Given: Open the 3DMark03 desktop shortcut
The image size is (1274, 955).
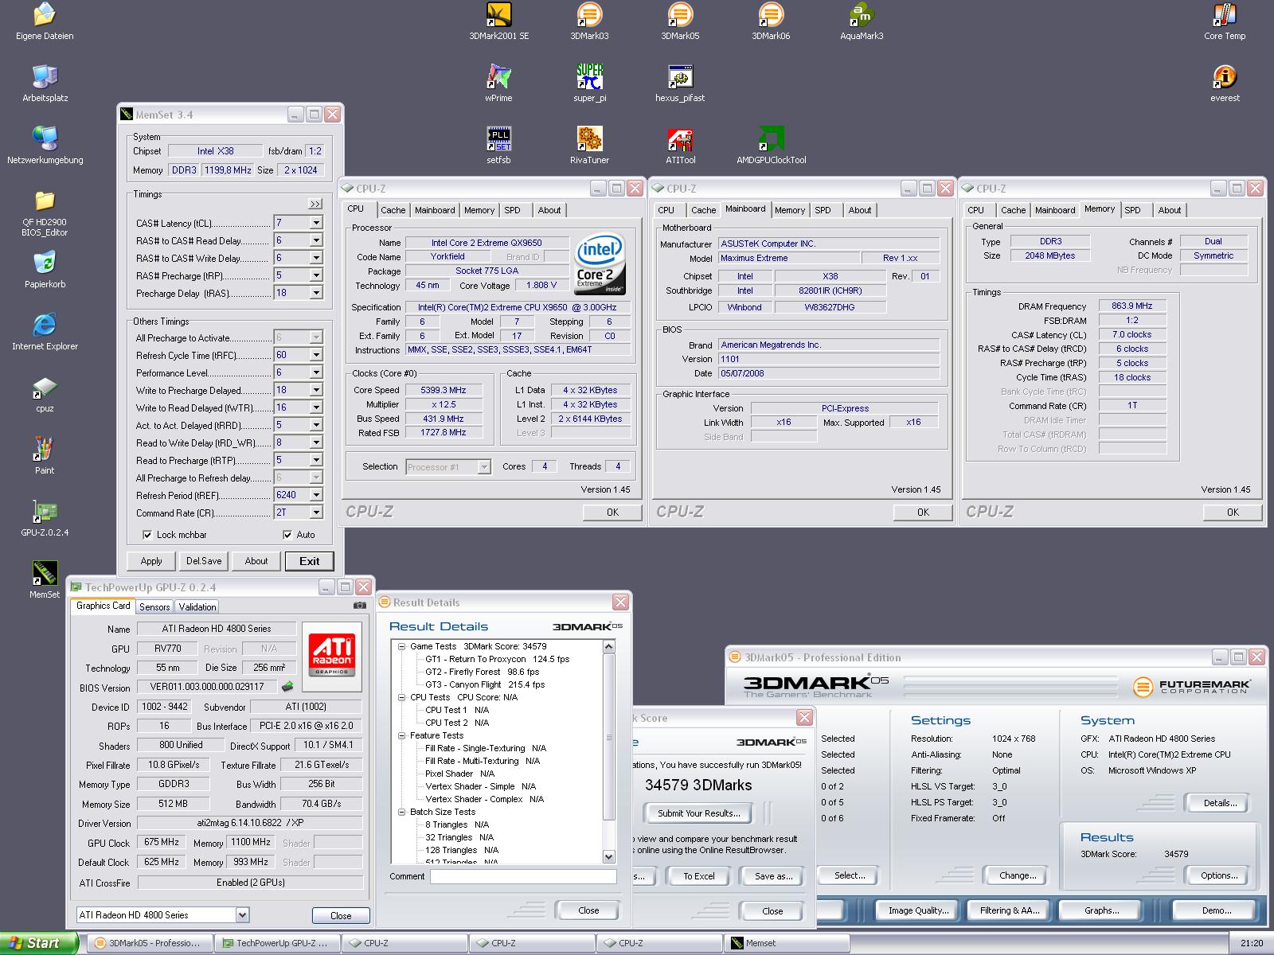Looking at the screenshot, I should click(x=589, y=21).
